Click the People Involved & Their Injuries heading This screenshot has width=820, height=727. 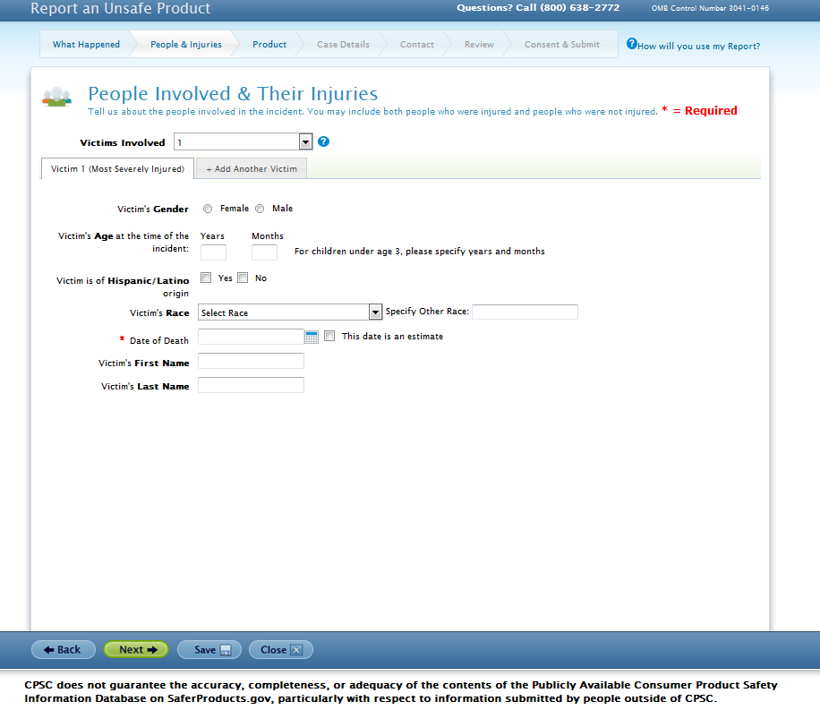233,94
